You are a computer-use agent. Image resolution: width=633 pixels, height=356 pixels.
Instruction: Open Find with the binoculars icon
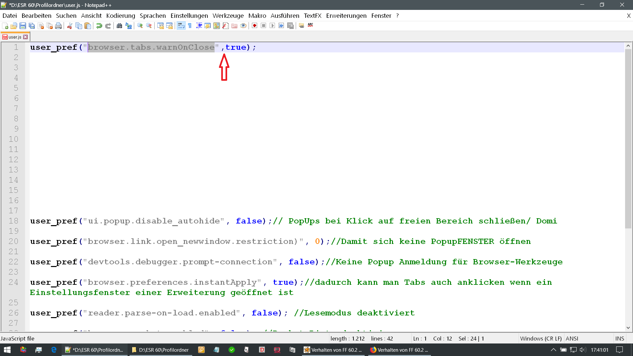[x=119, y=26]
